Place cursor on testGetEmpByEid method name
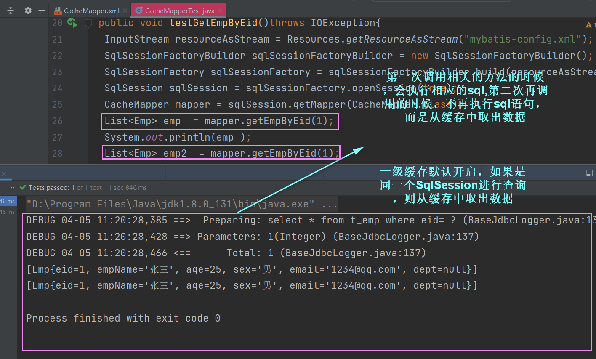Image resolution: width=596 pixels, height=359 pixels. pos(213,23)
